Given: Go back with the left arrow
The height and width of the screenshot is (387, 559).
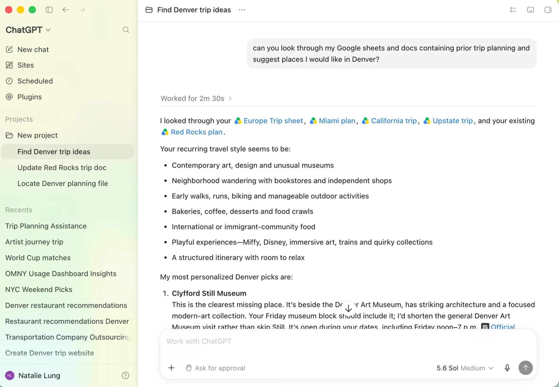Looking at the screenshot, I should (65, 10).
